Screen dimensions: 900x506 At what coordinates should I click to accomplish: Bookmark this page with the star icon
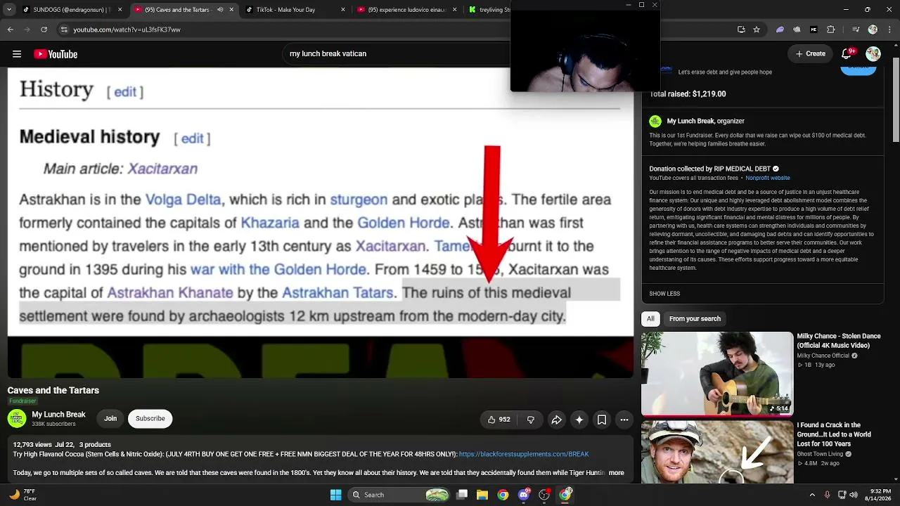[x=757, y=30]
